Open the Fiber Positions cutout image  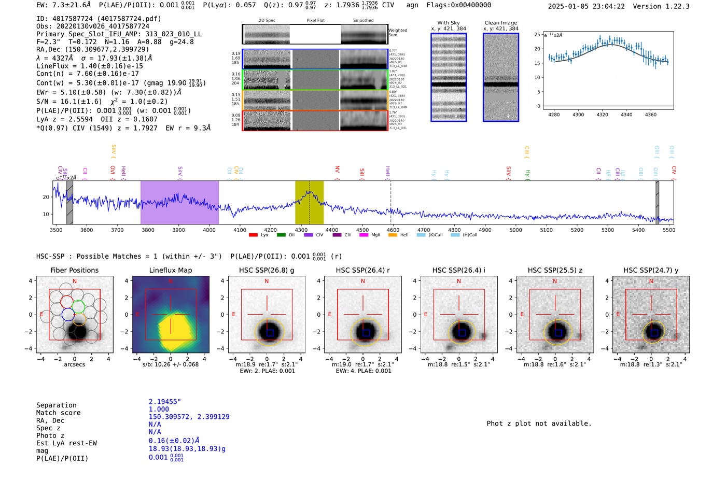click(x=75, y=315)
